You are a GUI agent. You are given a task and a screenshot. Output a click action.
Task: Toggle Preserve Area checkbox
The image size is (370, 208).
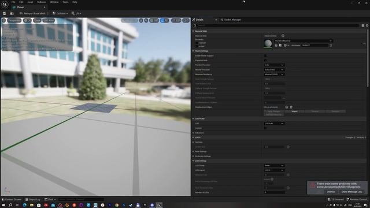(x=265, y=60)
